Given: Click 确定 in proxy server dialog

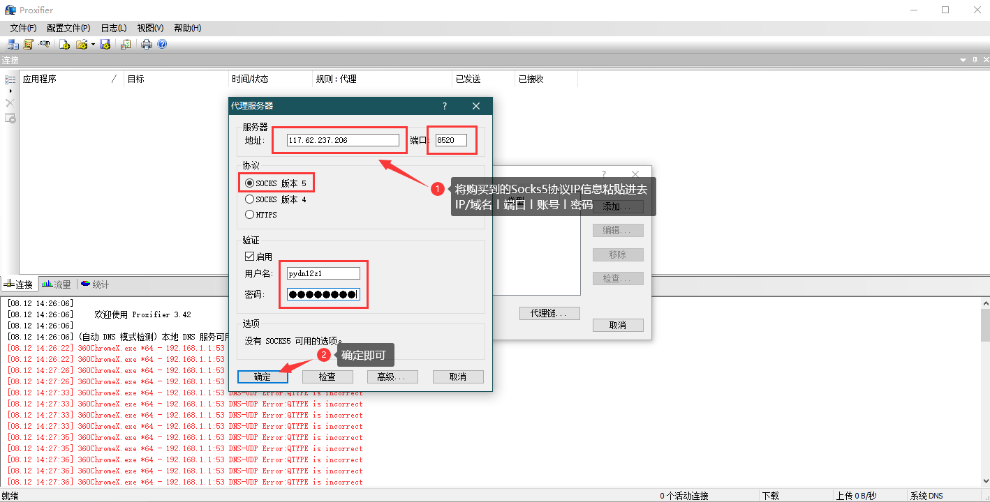Looking at the screenshot, I should [263, 376].
